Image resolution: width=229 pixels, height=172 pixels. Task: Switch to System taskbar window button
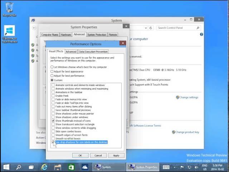(109, 167)
